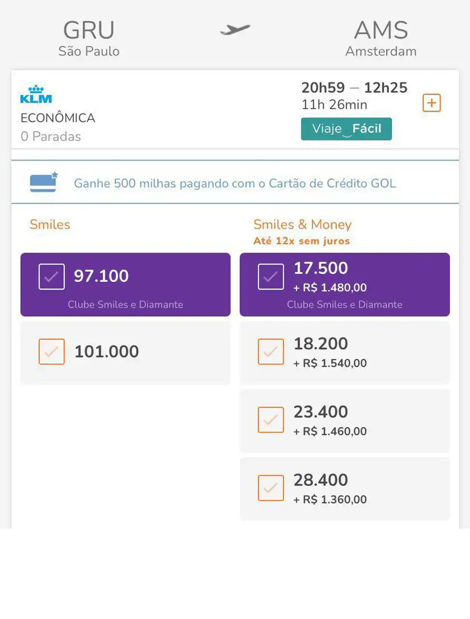Open the Ganhe 500 milhas credit card offer
The image size is (470, 619).
click(235, 183)
